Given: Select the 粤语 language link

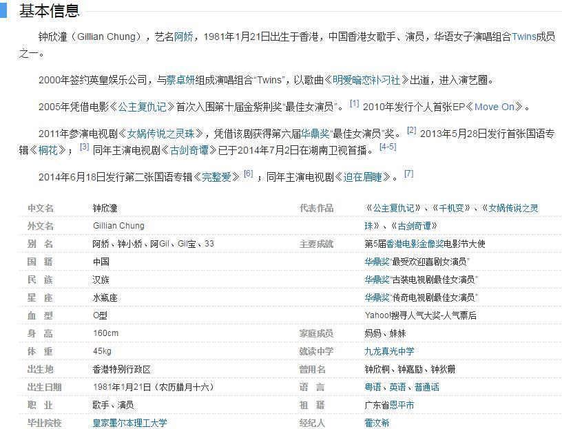Looking at the screenshot, I should 373,387.
